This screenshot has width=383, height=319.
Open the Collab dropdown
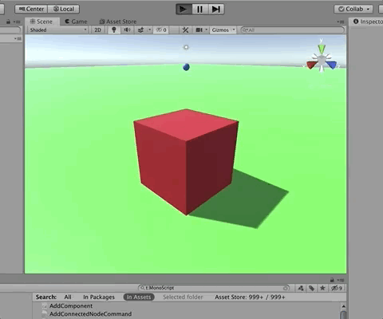(353, 9)
